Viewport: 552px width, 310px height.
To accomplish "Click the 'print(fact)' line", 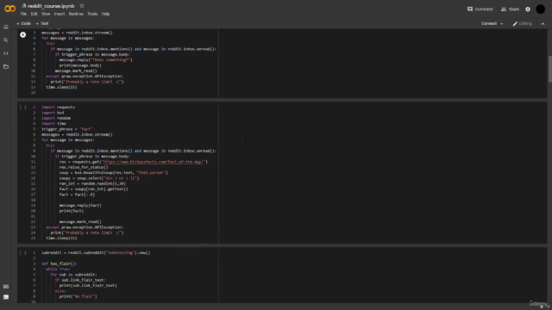I will [x=71, y=211].
